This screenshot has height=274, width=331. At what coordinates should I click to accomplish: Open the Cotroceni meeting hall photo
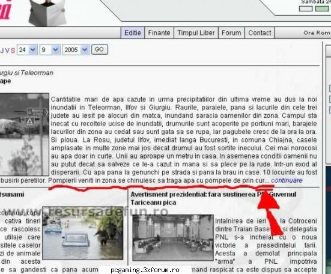[173, 238]
